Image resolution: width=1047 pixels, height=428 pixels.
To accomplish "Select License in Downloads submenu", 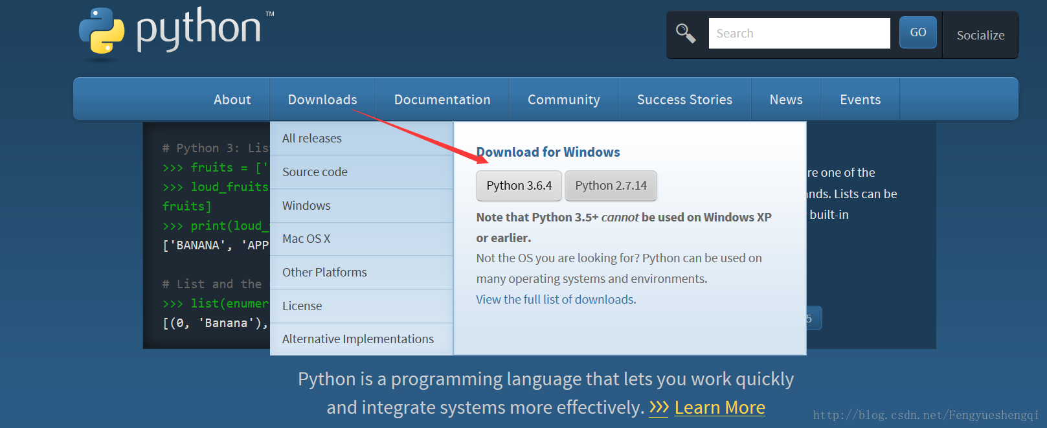I will [x=361, y=306].
